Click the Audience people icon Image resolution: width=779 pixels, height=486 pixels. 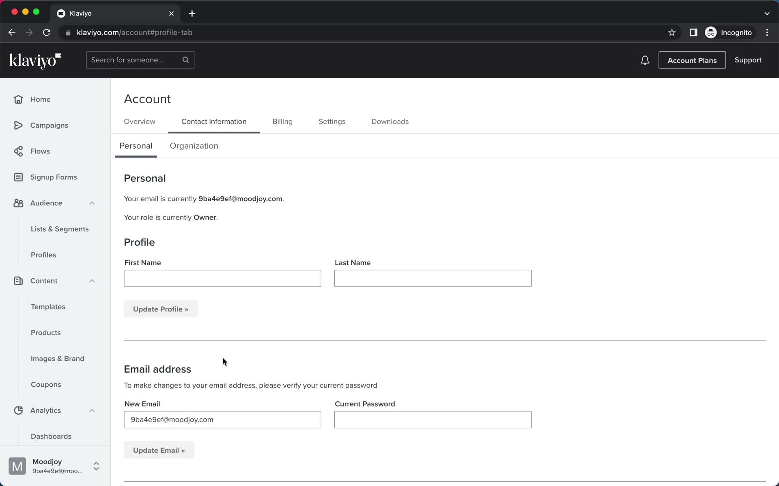[18, 203]
